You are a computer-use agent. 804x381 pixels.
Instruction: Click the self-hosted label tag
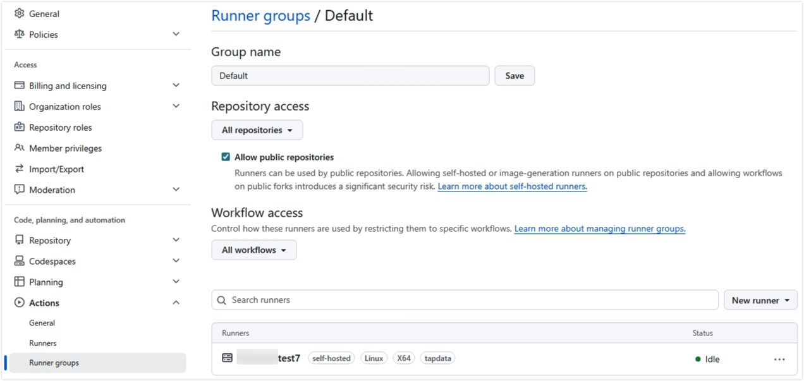point(331,358)
